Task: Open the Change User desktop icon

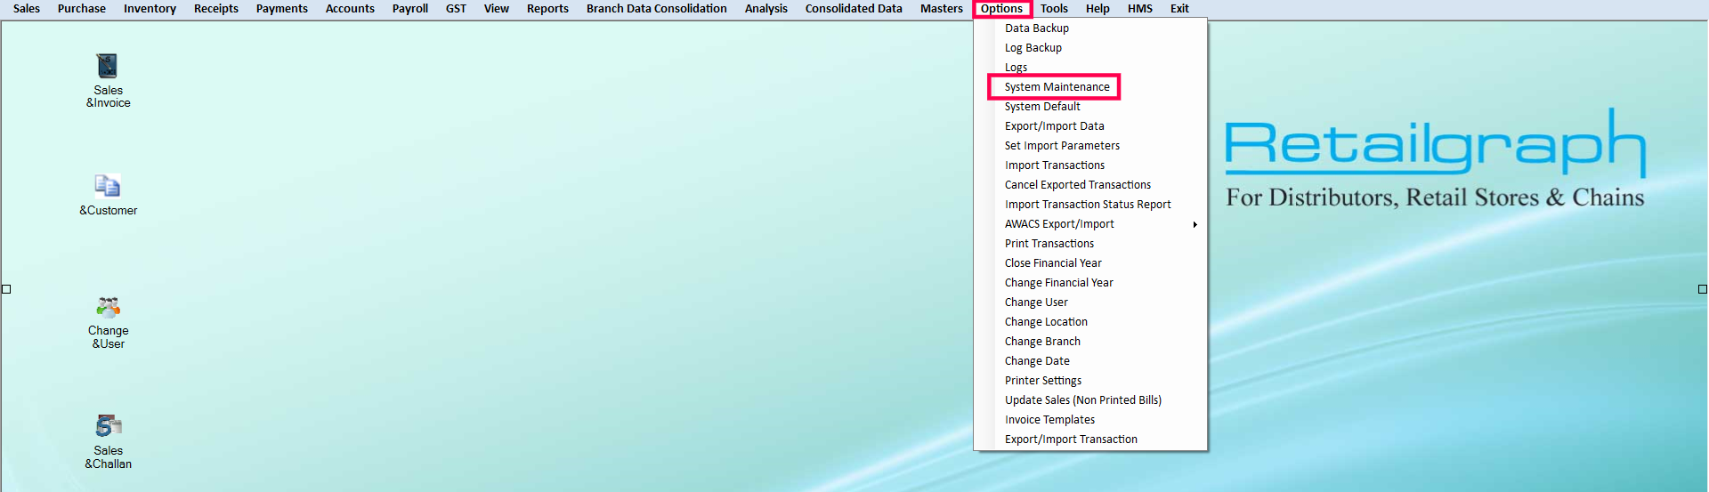Action: click(108, 322)
